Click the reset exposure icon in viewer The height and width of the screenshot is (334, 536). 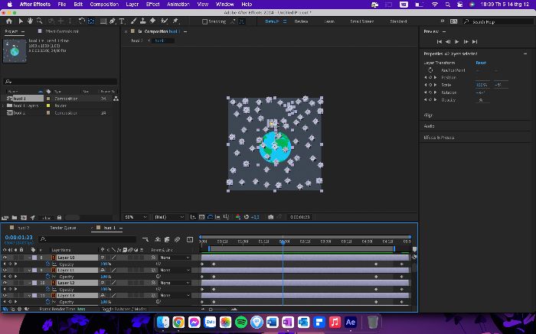click(x=247, y=217)
